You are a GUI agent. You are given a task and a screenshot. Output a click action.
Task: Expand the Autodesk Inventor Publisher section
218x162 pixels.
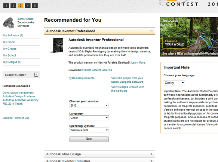click(x=151, y=161)
